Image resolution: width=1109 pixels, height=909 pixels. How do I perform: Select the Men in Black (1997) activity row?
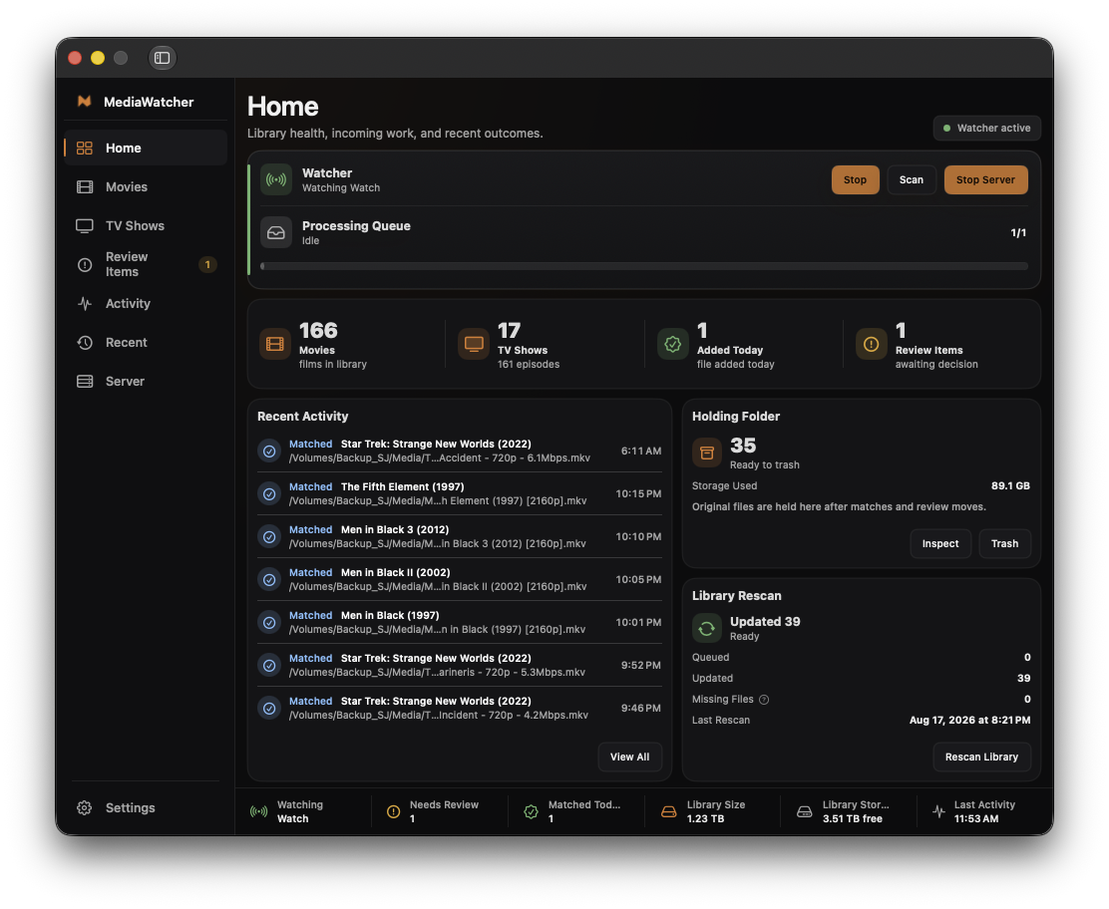(x=460, y=622)
